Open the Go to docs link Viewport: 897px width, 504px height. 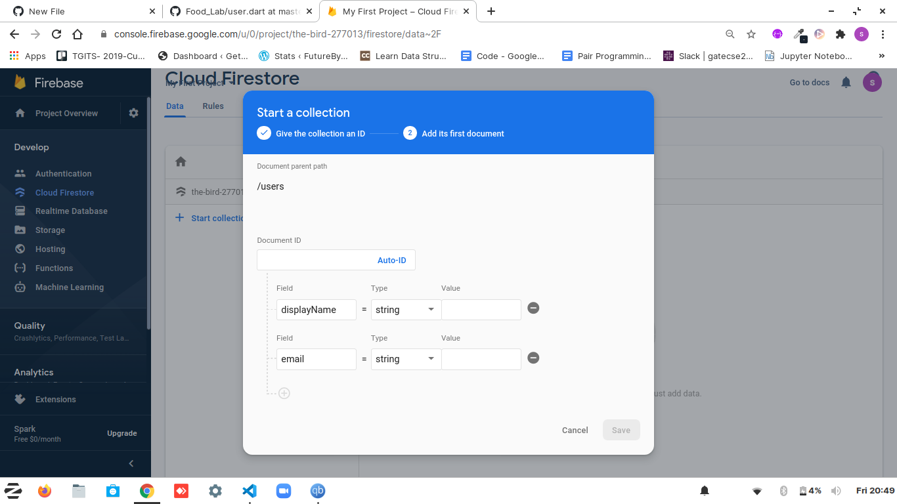click(810, 83)
